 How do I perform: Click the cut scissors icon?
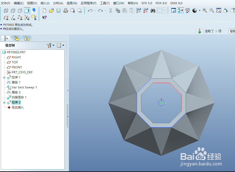[110, 11]
